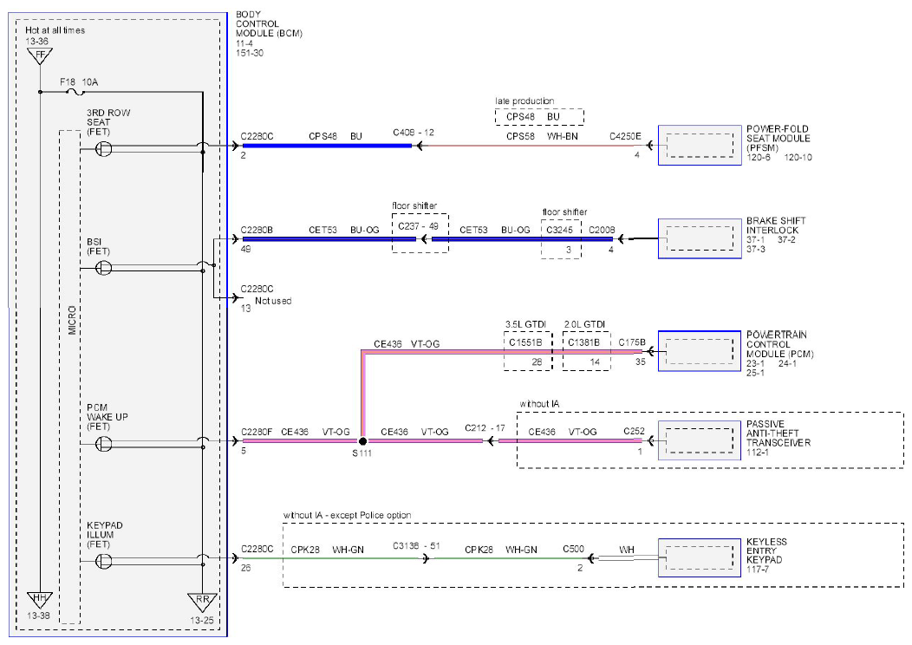The height and width of the screenshot is (645, 912).
Task: Open the Keyless Entry Keypad box
Action: [700, 557]
